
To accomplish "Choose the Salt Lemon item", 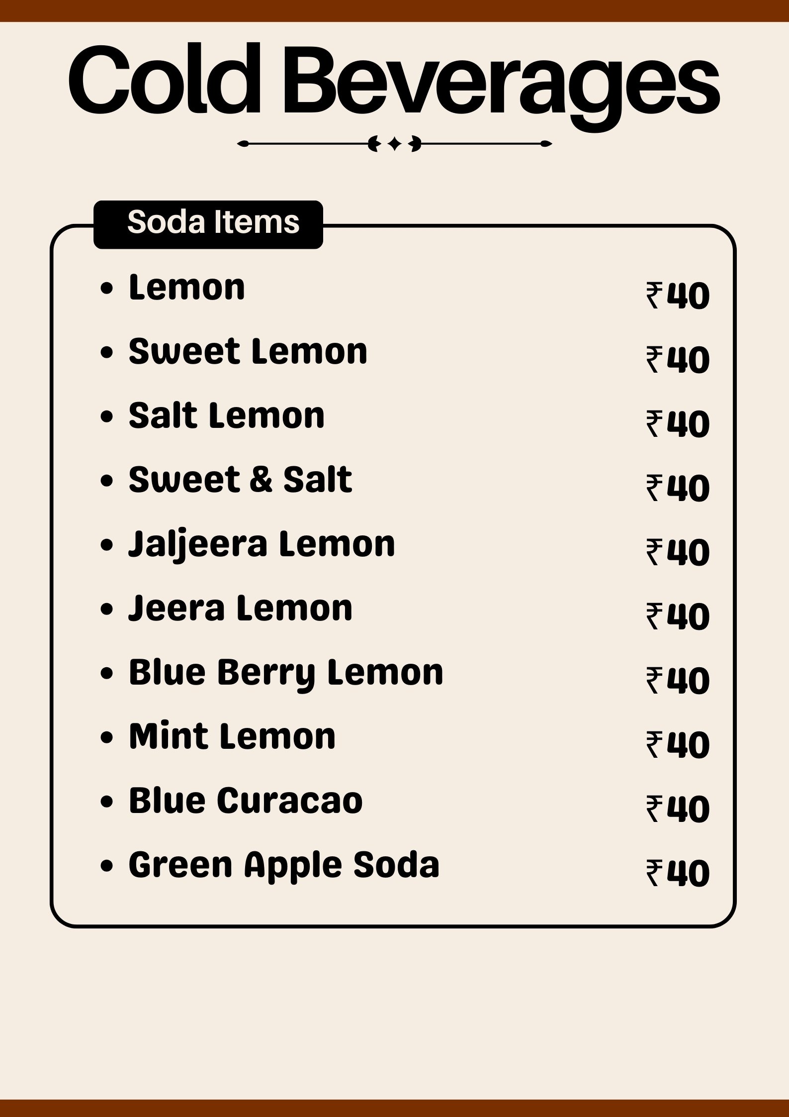I will [226, 416].
